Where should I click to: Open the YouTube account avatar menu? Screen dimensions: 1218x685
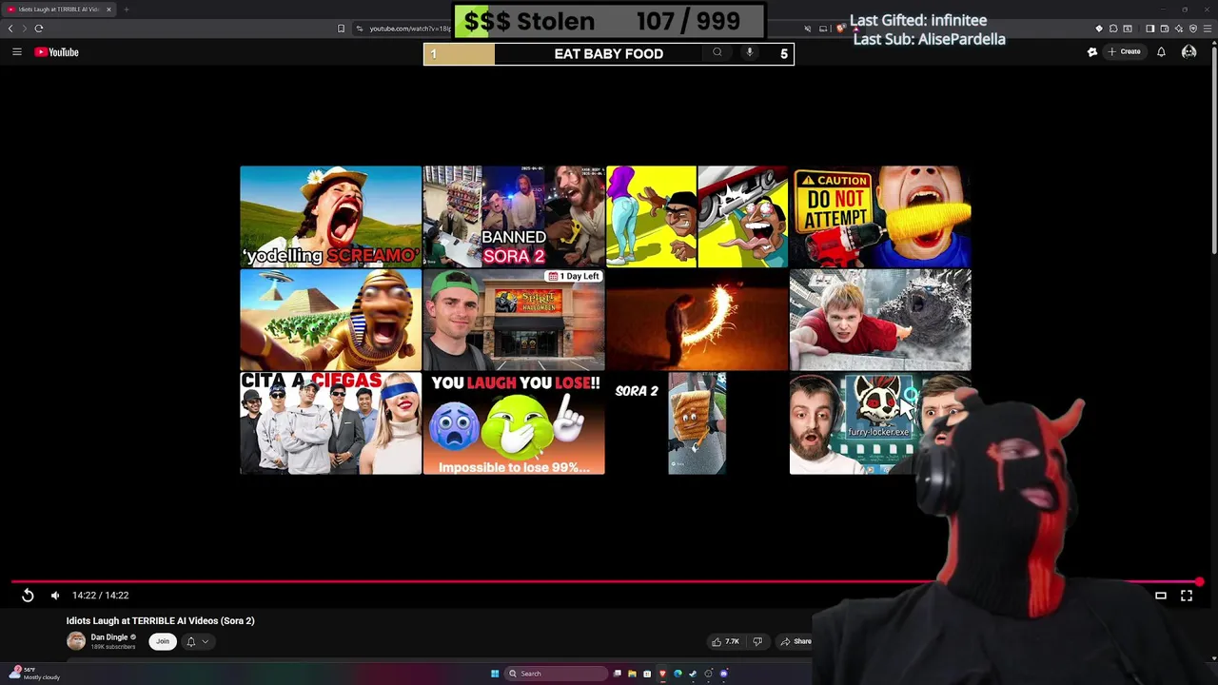(1189, 52)
